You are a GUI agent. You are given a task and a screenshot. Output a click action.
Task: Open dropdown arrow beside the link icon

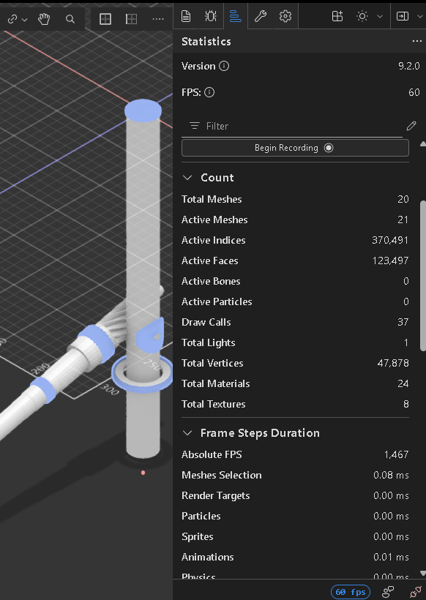[24, 20]
